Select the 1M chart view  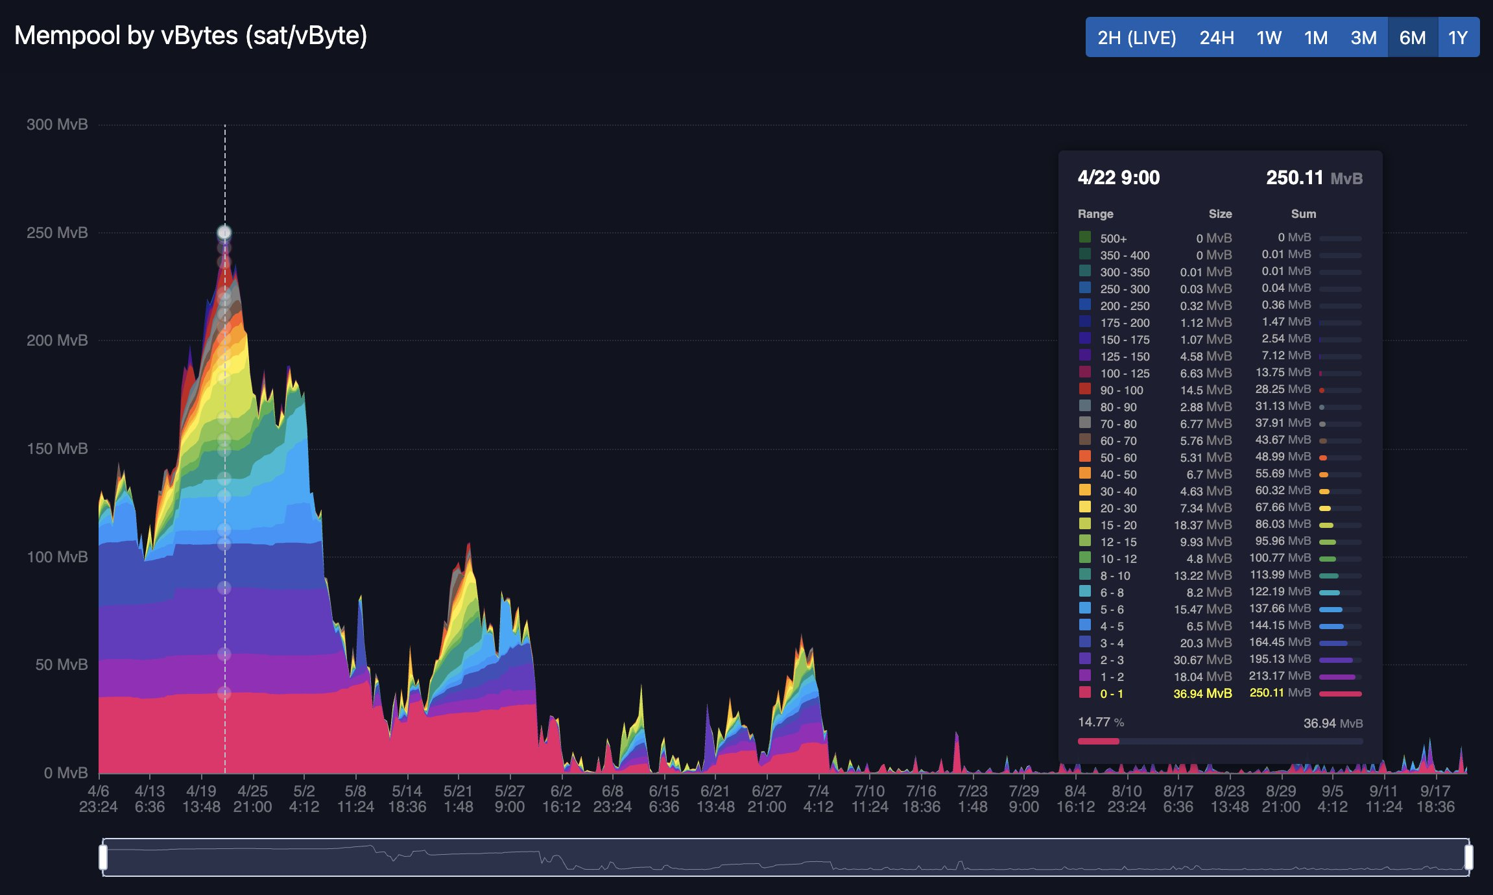click(x=1317, y=38)
